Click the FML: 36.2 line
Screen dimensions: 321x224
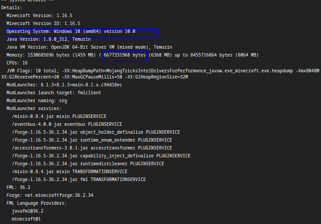(18, 187)
